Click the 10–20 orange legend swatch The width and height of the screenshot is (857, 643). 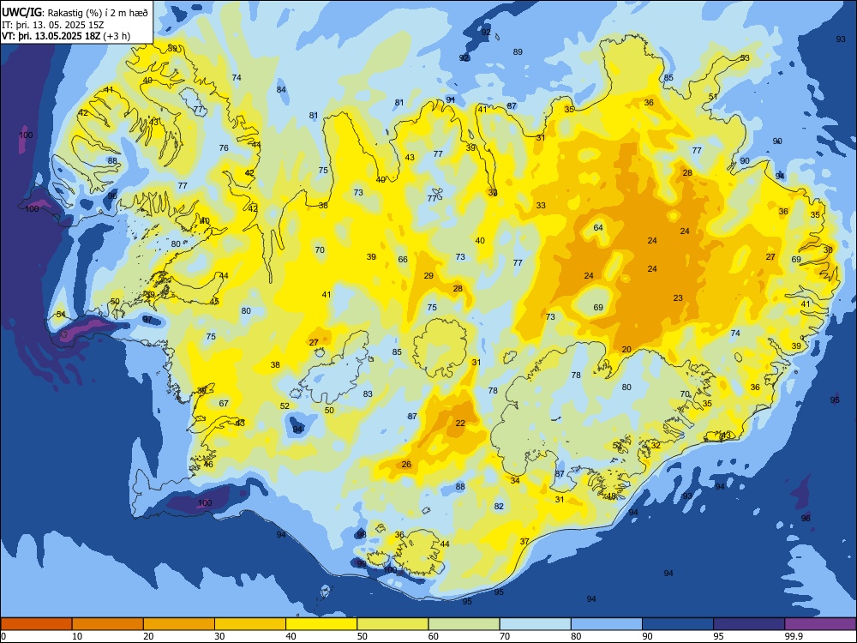[108, 624]
